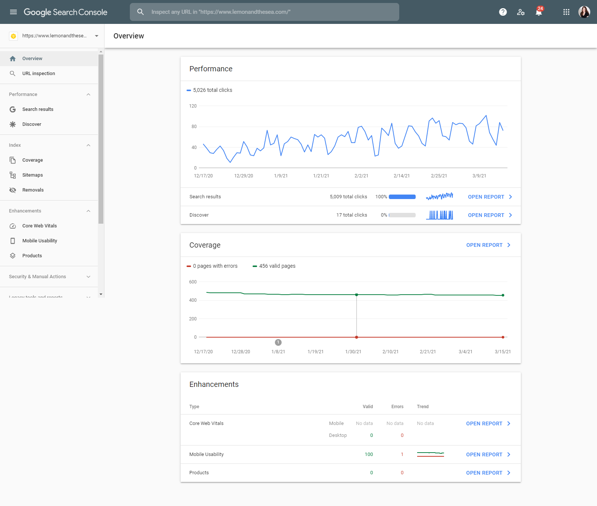Viewport: 597px width, 506px height.
Task: Click the '17 total clicks' value
Action: point(352,215)
